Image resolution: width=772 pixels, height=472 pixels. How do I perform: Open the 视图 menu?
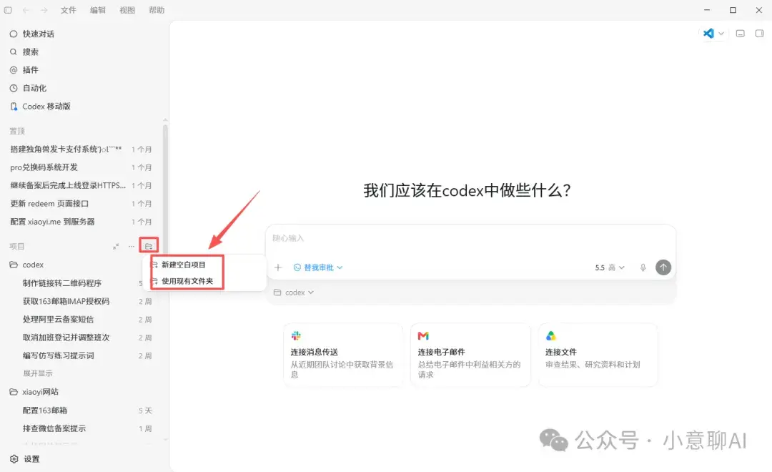coord(127,10)
